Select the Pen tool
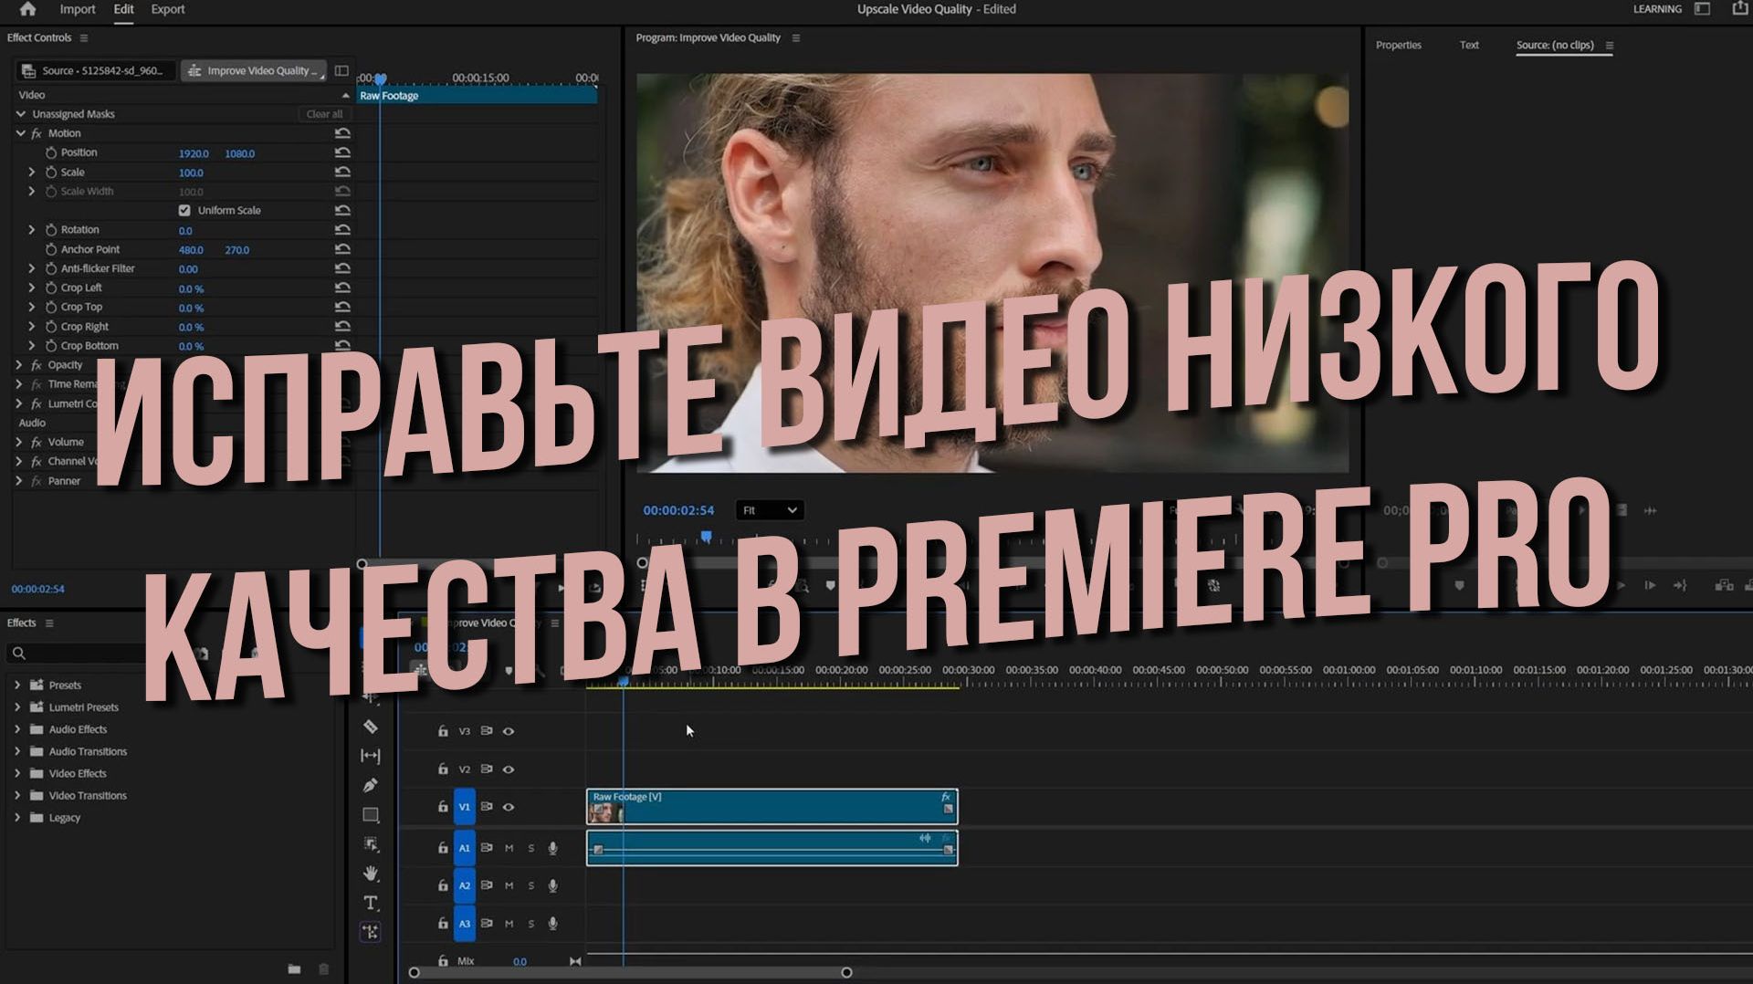This screenshot has height=984, width=1753. [370, 785]
